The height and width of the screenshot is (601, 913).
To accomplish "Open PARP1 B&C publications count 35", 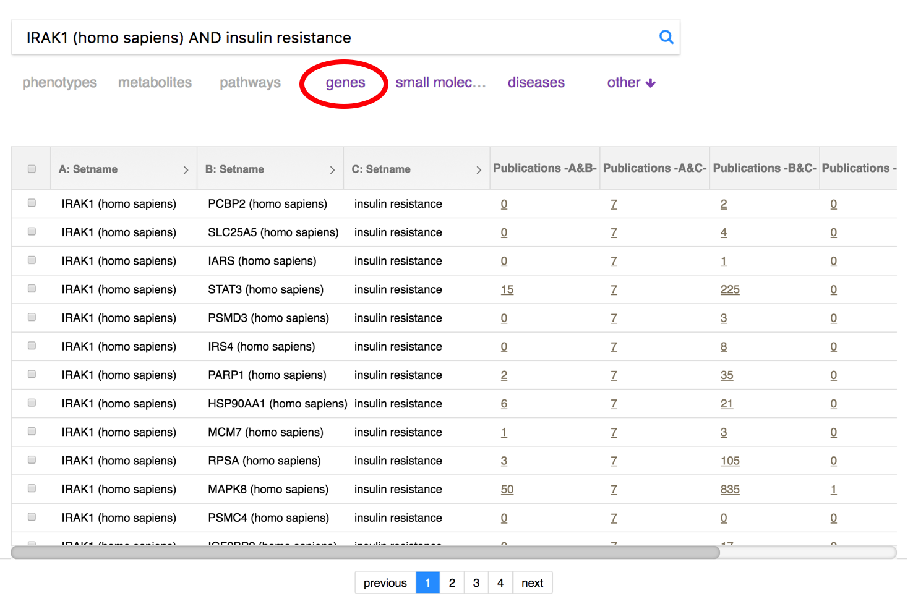I will pyautogui.click(x=727, y=375).
